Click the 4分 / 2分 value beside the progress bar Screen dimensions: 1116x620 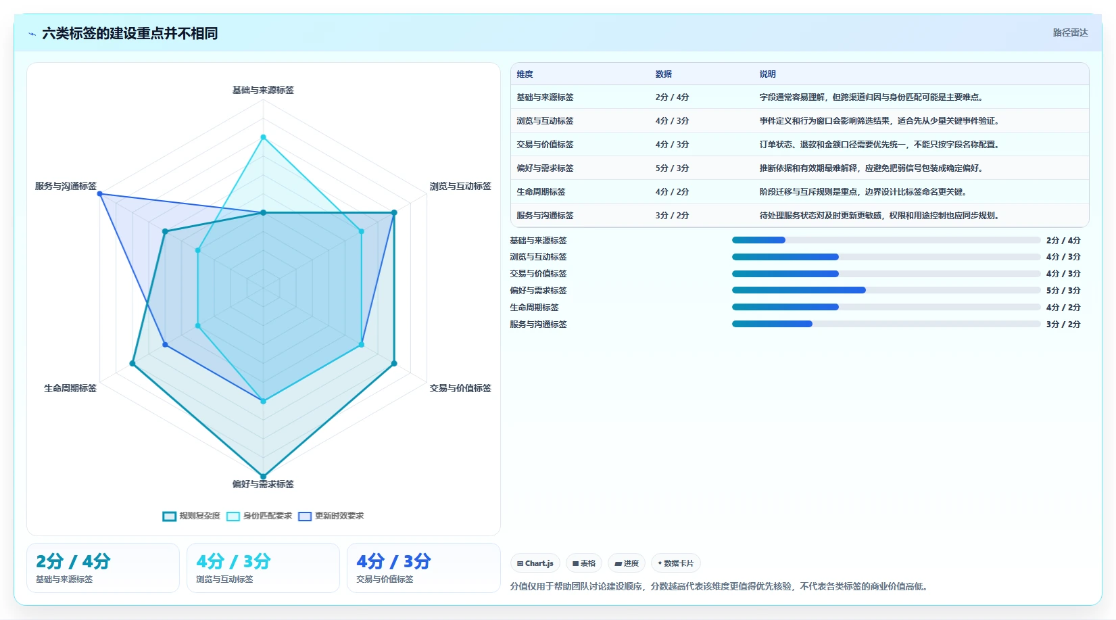pyautogui.click(x=1063, y=308)
